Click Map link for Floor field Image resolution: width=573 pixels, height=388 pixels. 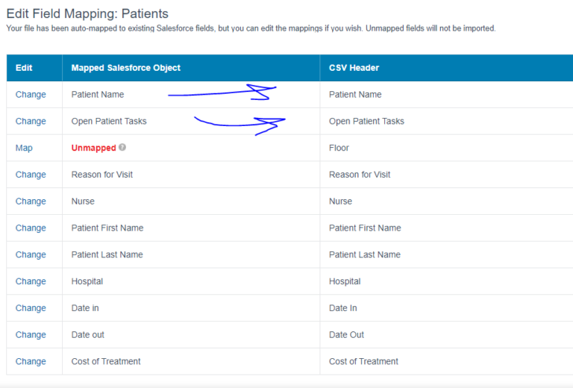24,148
